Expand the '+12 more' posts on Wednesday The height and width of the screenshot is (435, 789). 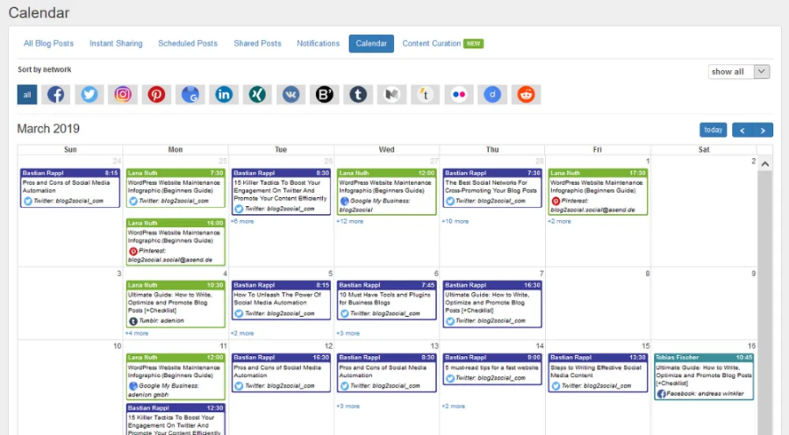(x=349, y=221)
